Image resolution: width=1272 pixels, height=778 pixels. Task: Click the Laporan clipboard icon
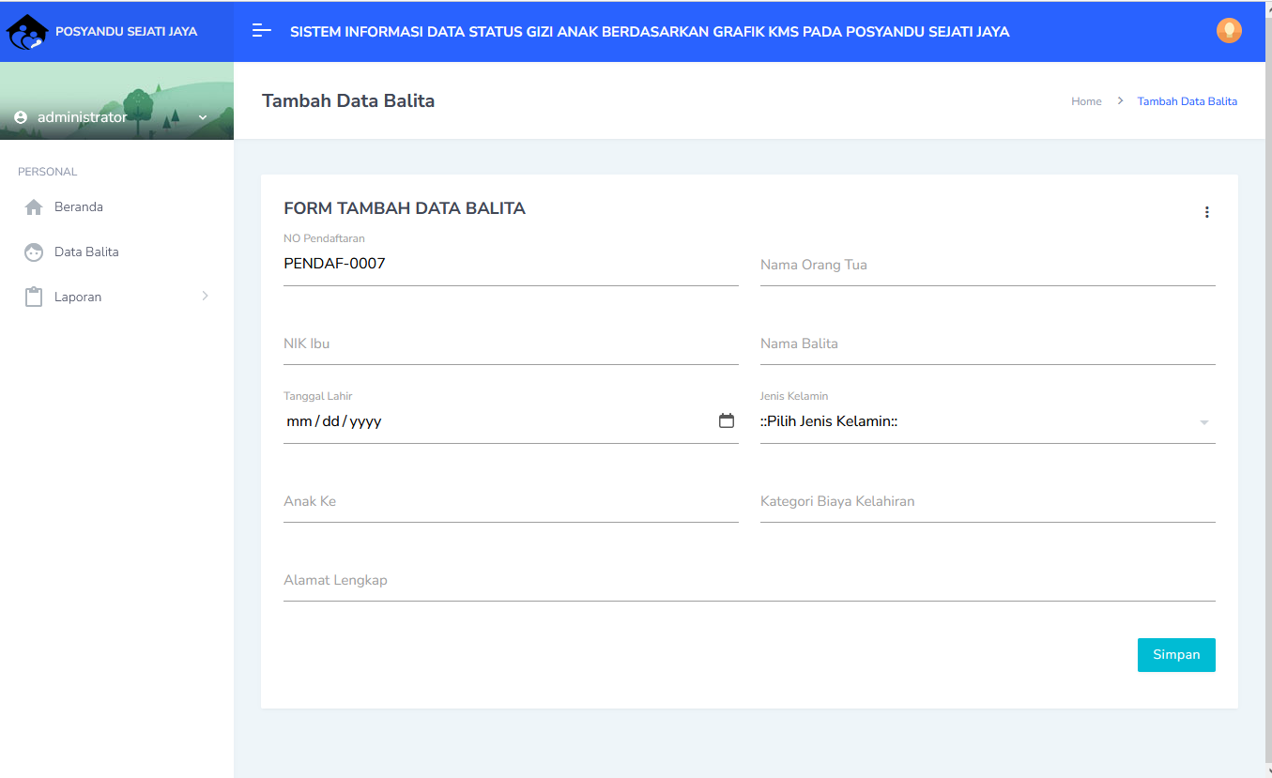[x=34, y=297]
